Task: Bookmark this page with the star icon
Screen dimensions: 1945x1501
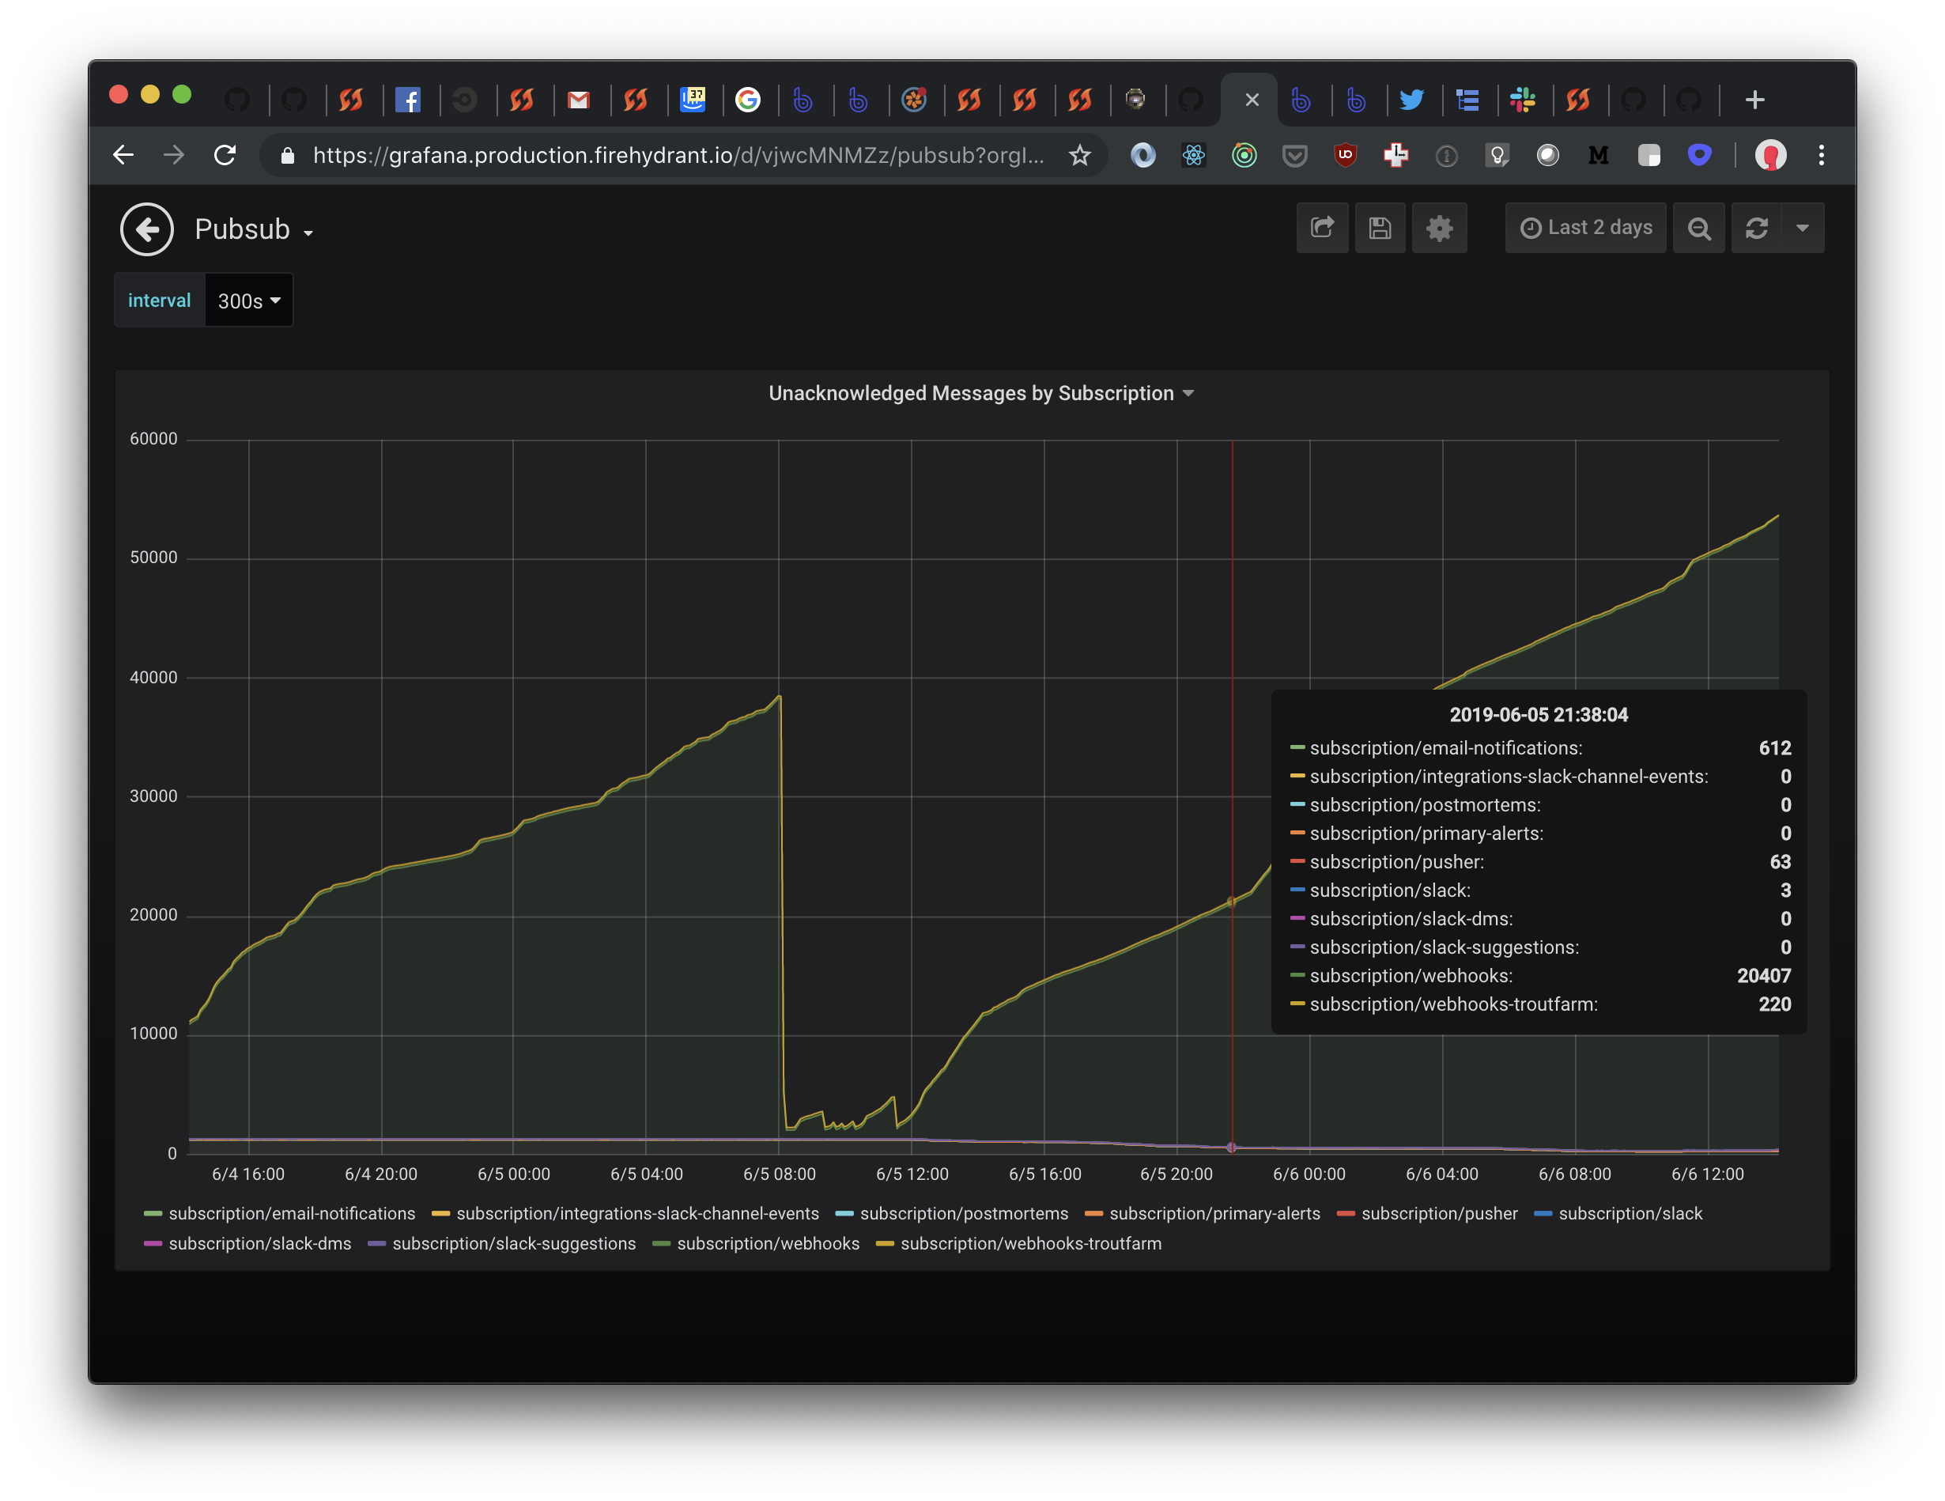Action: pos(1079,155)
